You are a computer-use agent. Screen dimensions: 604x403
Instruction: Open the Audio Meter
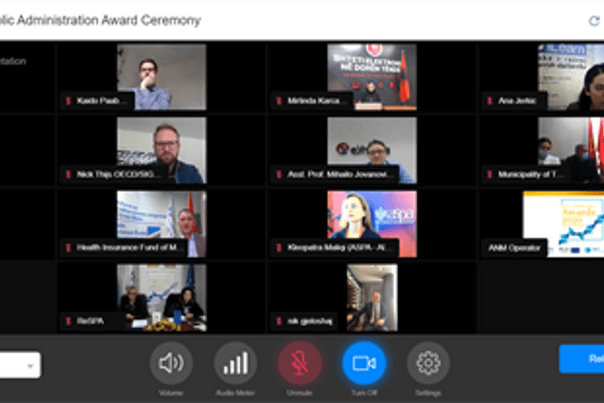coord(235,363)
